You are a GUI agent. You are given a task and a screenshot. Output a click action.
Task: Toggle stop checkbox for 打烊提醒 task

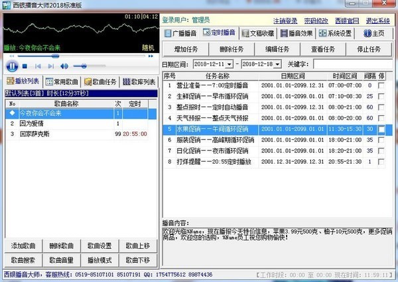point(381,162)
